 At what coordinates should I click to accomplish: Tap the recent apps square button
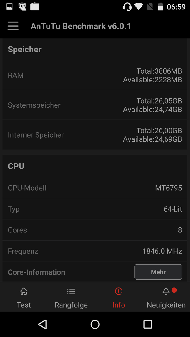(147, 324)
